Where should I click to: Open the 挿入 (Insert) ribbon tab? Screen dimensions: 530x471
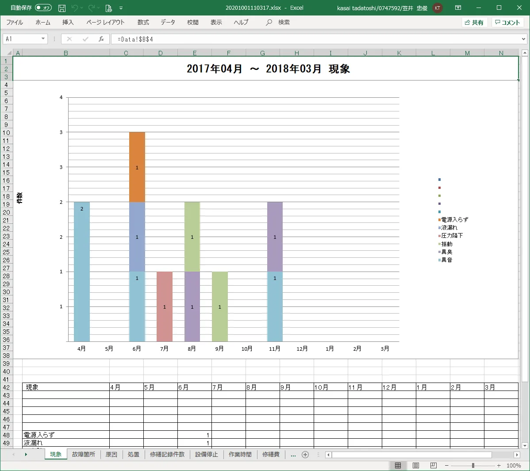click(68, 23)
